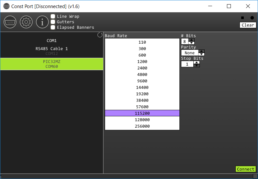258x179 pixels.
Task: Enable the Line Wrap checkbox
Action: [53, 16]
